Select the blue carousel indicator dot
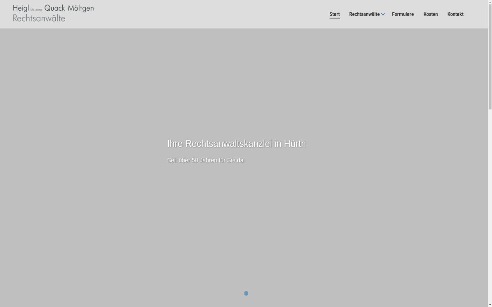 coord(246,293)
